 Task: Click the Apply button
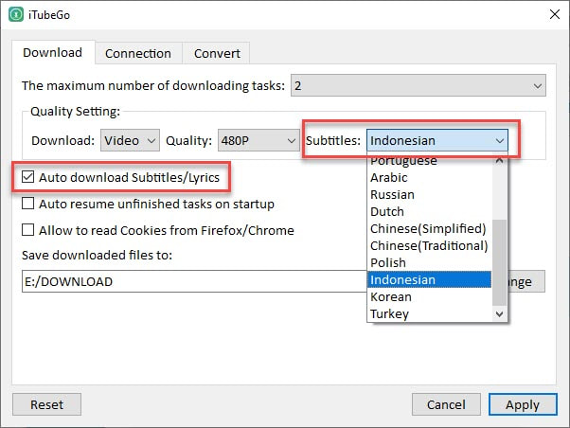point(523,404)
